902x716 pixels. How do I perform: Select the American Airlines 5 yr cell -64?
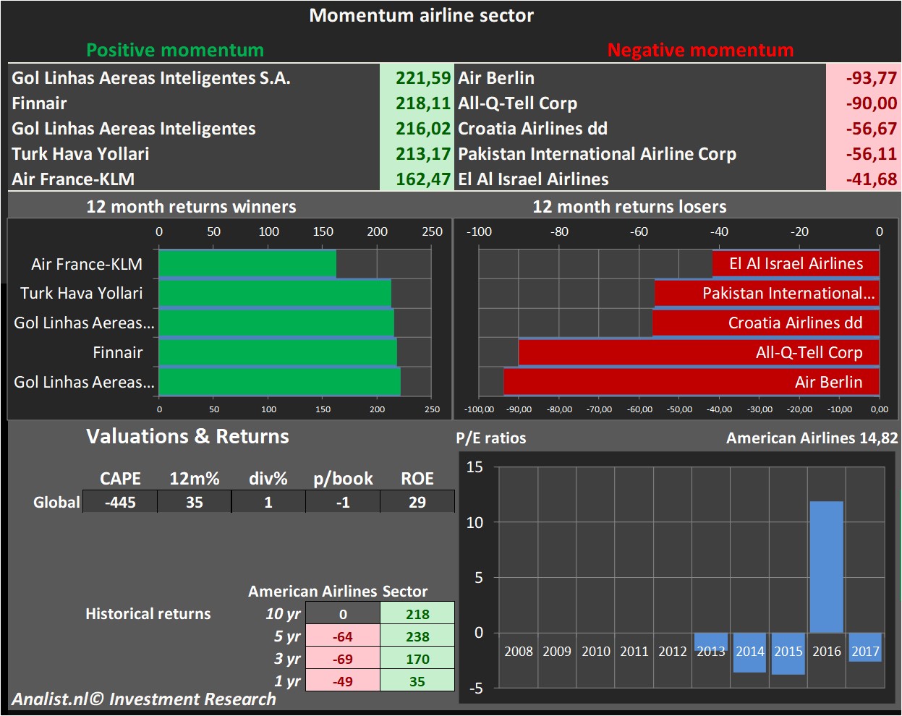click(x=343, y=636)
